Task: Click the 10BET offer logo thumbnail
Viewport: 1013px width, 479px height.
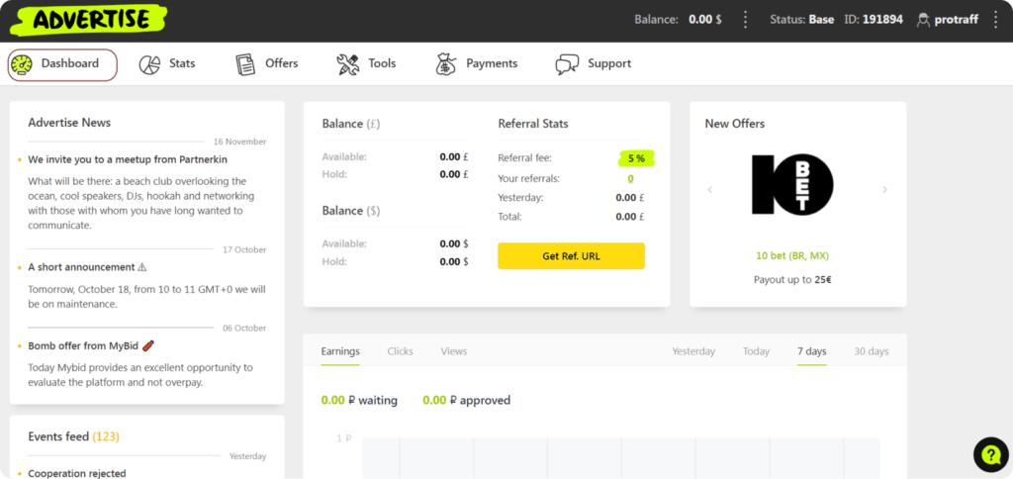Action: tap(792, 187)
